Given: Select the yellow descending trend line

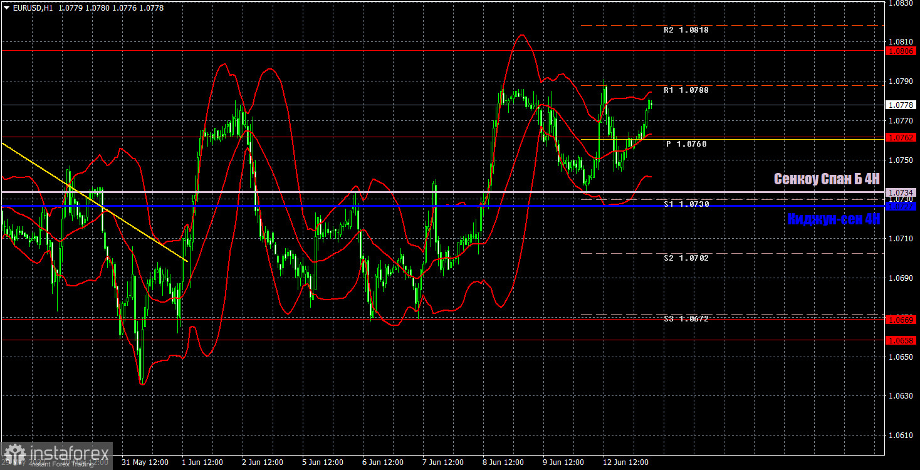Looking at the screenshot, I should [94, 202].
